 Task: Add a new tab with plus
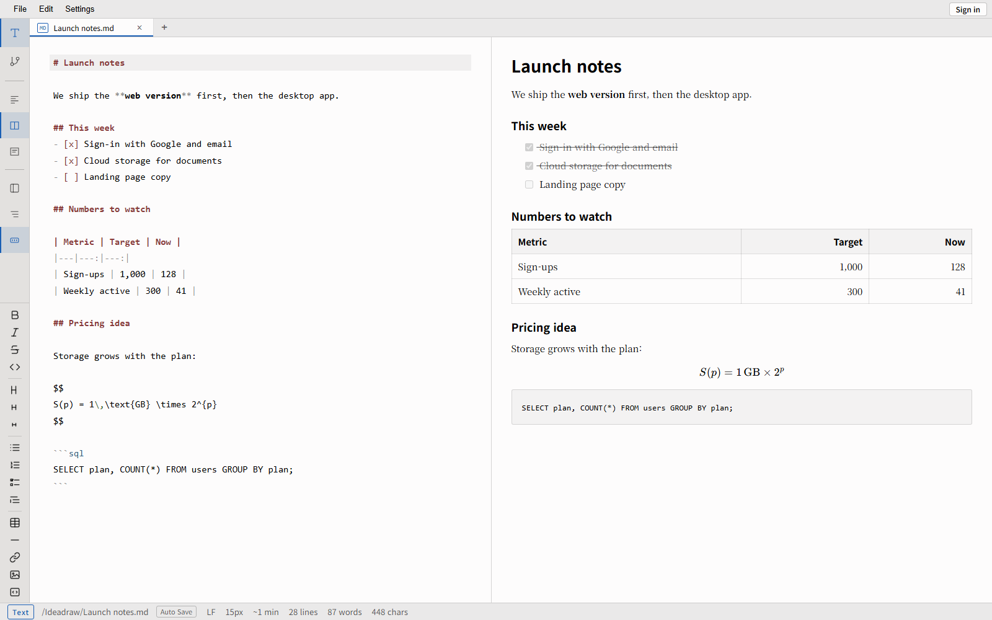(164, 27)
